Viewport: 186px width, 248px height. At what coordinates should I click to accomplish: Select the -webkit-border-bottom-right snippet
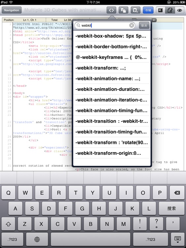[112, 47]
